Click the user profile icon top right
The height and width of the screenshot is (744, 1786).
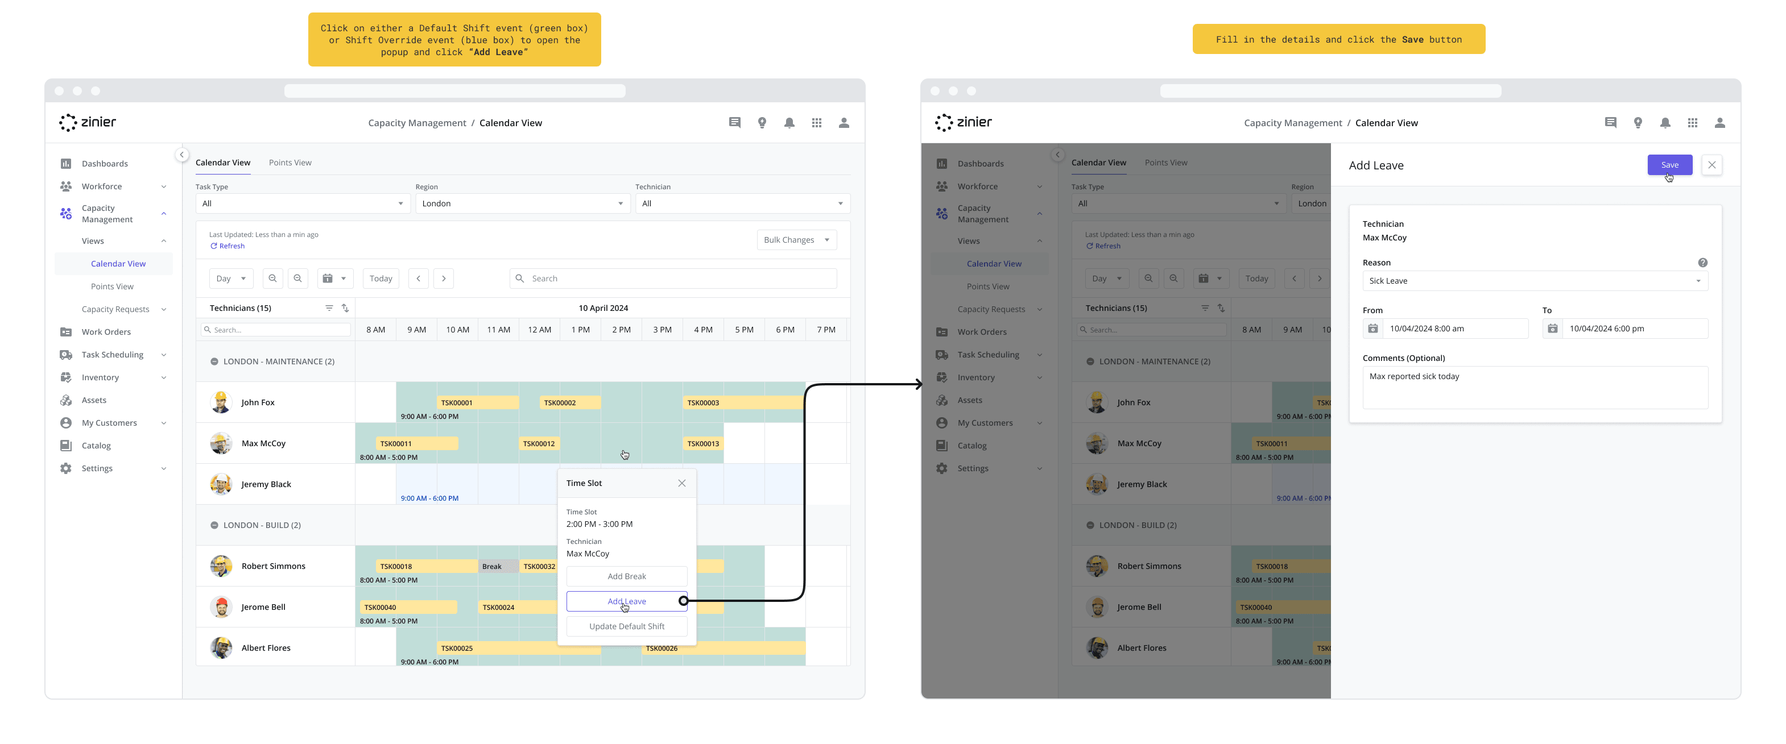1720,123
